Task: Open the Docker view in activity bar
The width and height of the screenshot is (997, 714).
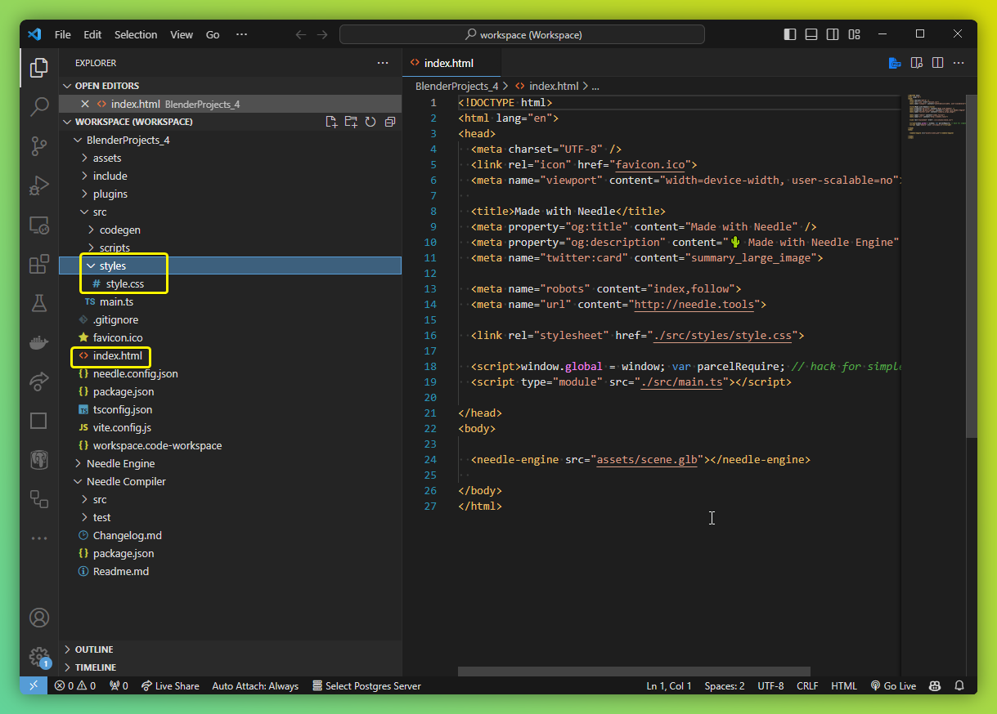Action: coord(38,342)
